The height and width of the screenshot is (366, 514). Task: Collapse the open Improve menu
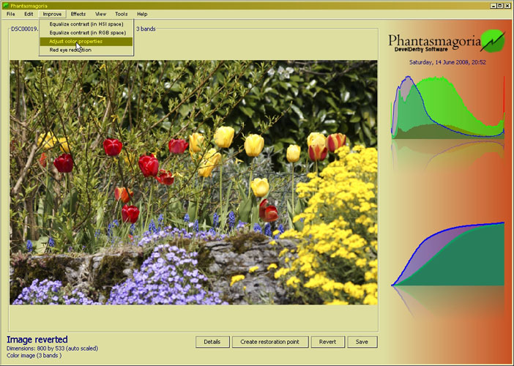pos(52,14)
